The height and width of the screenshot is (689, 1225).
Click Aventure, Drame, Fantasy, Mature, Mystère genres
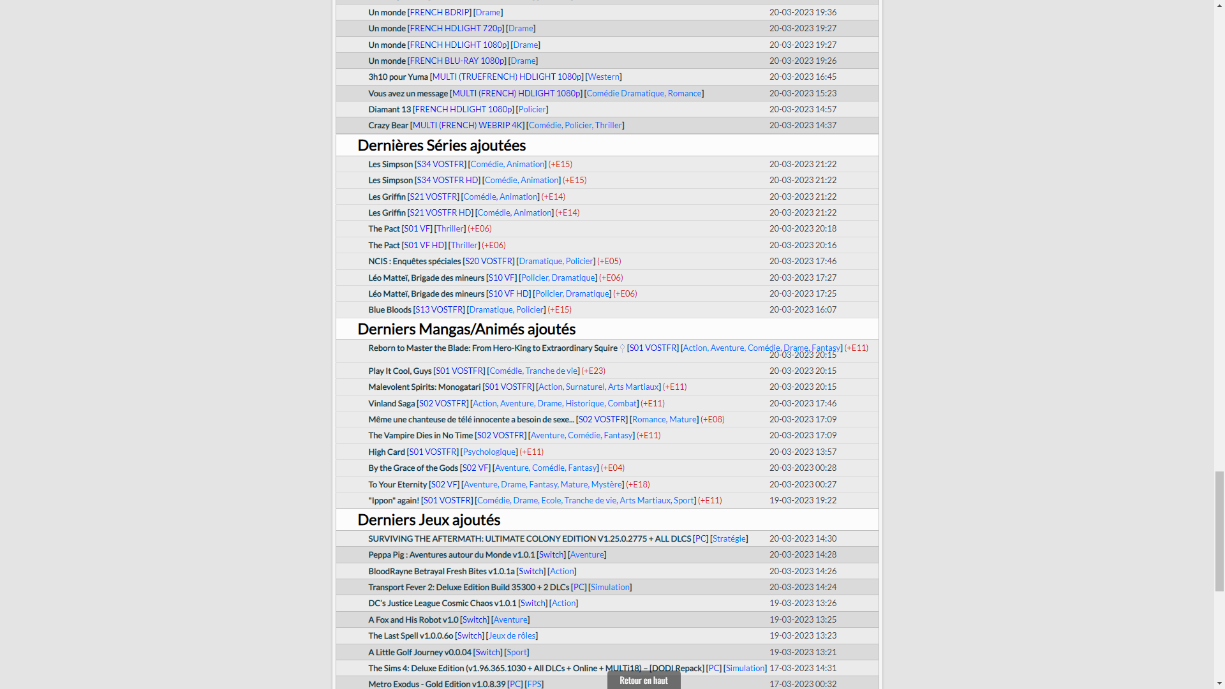click(x=542, y=484)
